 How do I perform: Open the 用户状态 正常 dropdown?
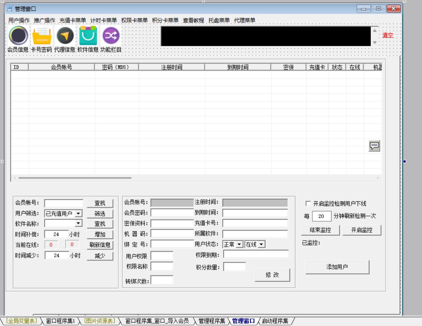240,244
